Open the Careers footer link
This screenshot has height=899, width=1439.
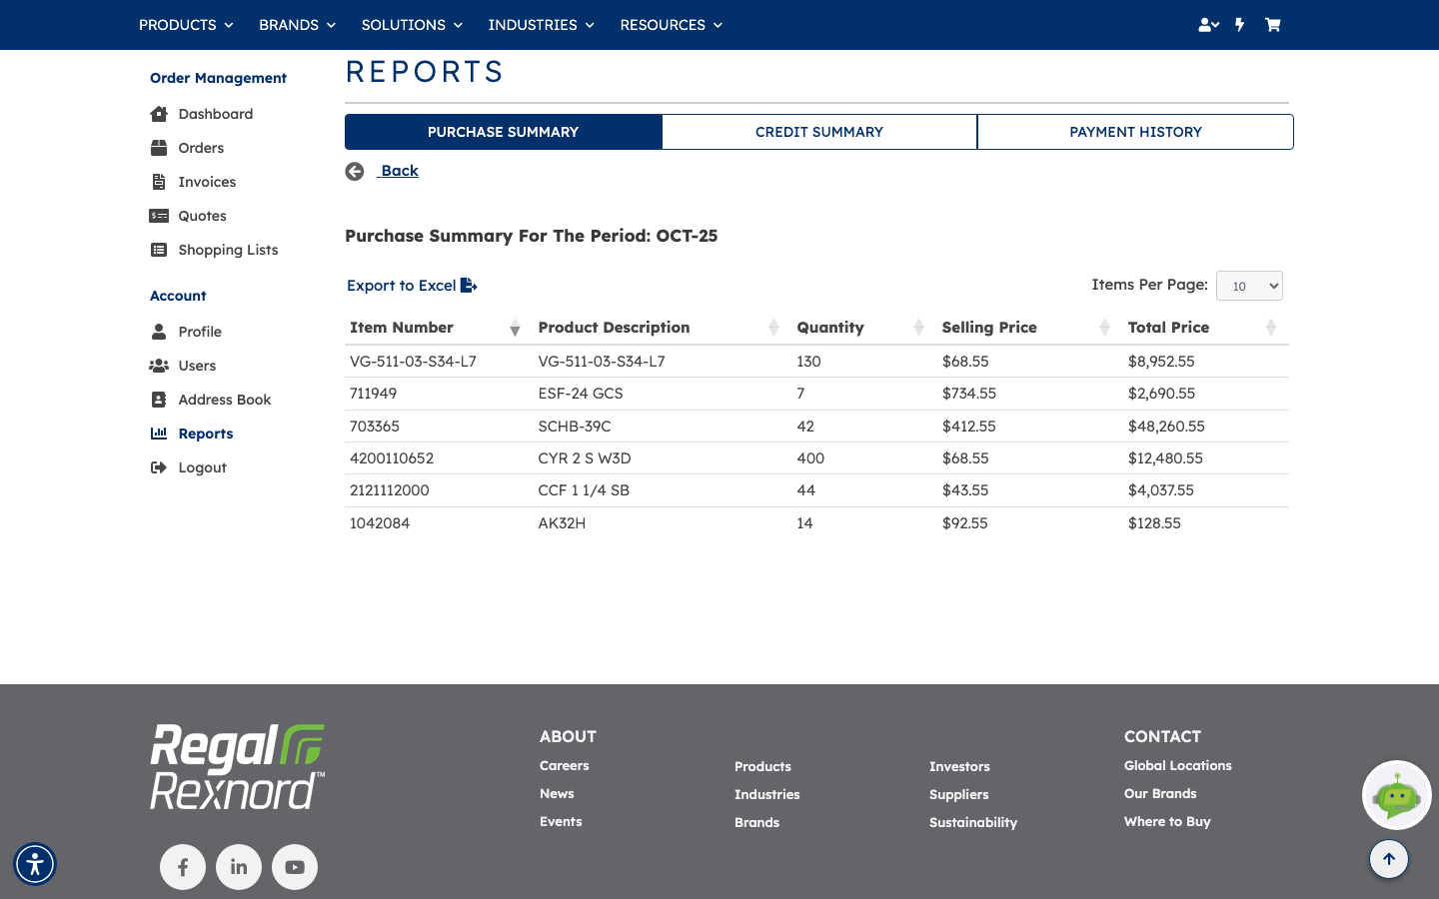pos(565,765)
